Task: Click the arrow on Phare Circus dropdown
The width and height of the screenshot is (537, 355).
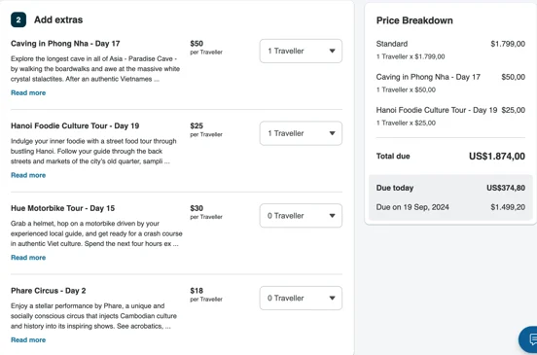Action: click(x=332, y=298)
